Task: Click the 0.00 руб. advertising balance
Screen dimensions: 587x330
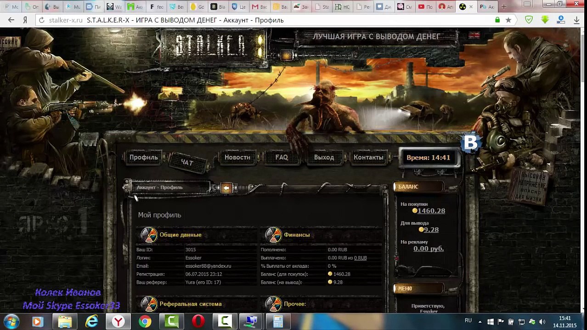Action: point(429,248)
